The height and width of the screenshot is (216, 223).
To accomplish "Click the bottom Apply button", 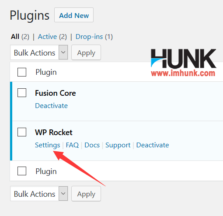I will coord(86,194).
